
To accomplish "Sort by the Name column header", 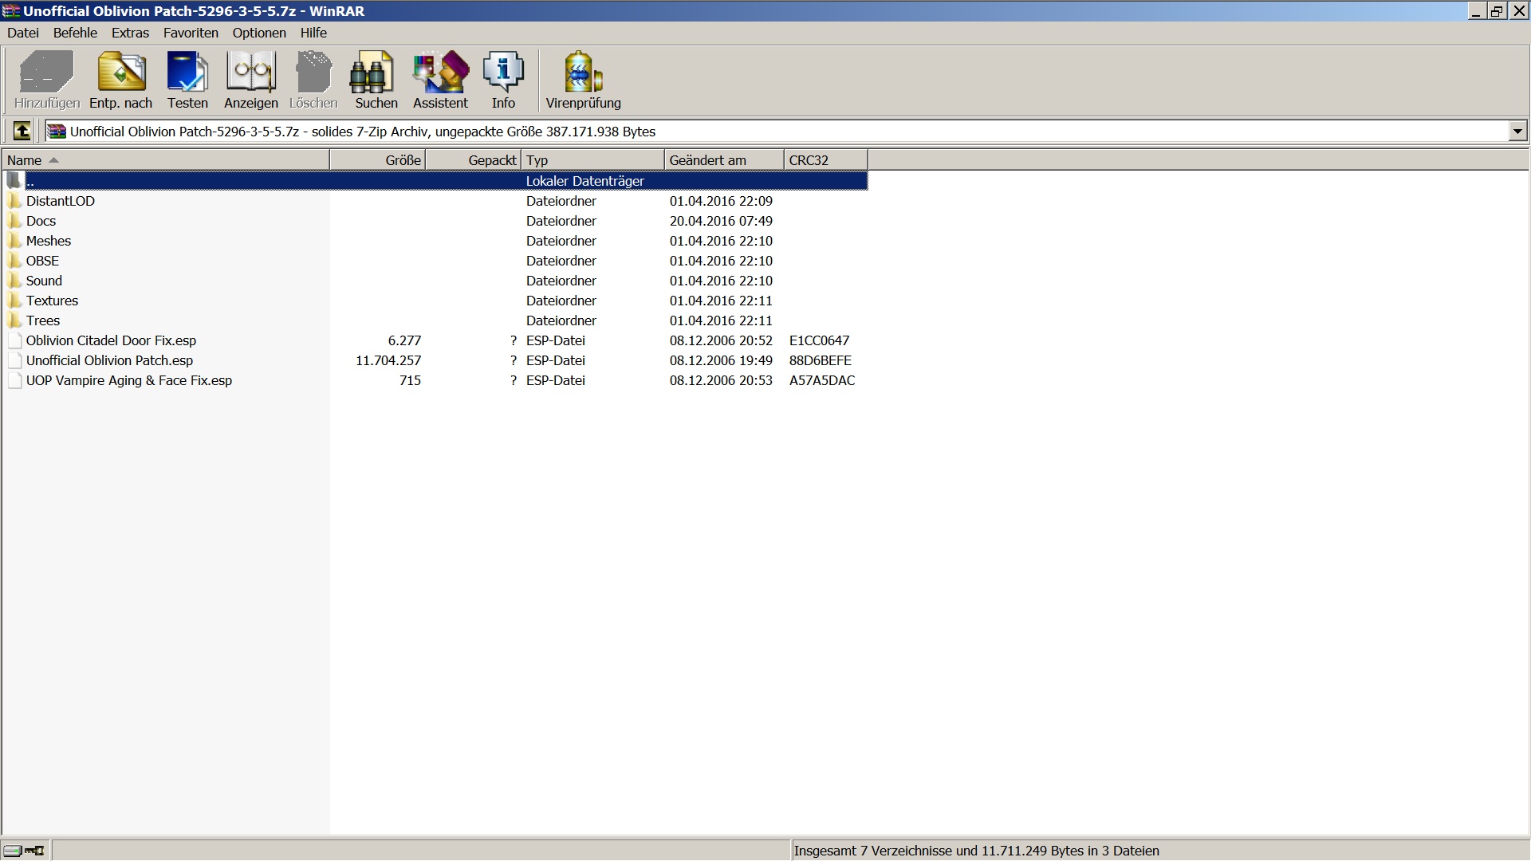I will (x=165, y=160).
